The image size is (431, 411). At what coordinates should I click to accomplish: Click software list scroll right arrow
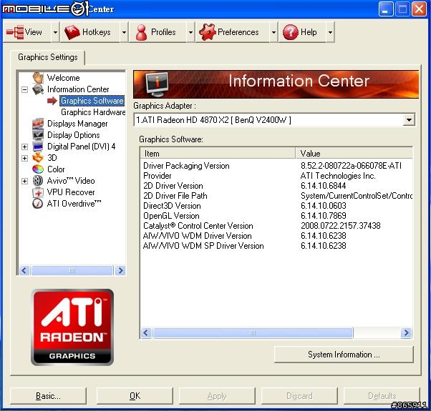tap(406, 333)
